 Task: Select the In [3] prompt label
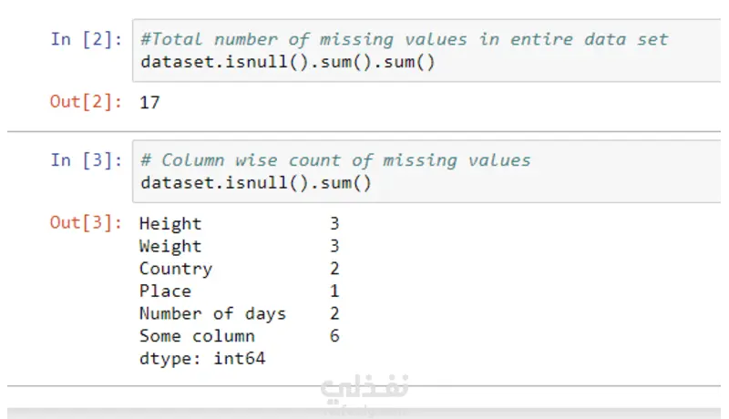tap(87, 160)
